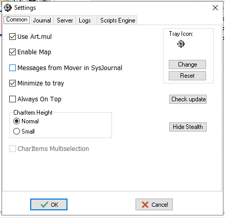The image size is (225, 218).
Task: Select the Normal CharItem height
Action: tap(16, 121)
